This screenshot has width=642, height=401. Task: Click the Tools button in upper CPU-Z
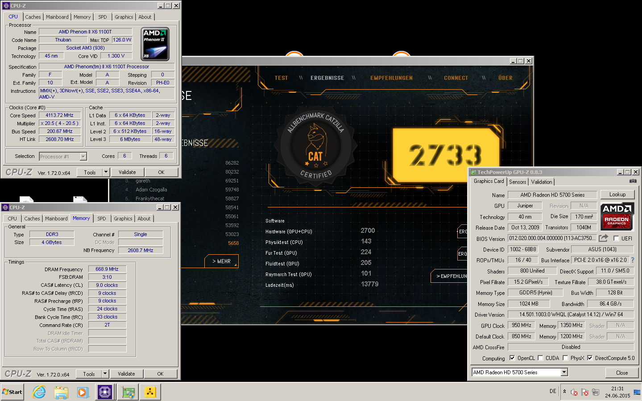[x=90, y=172]
